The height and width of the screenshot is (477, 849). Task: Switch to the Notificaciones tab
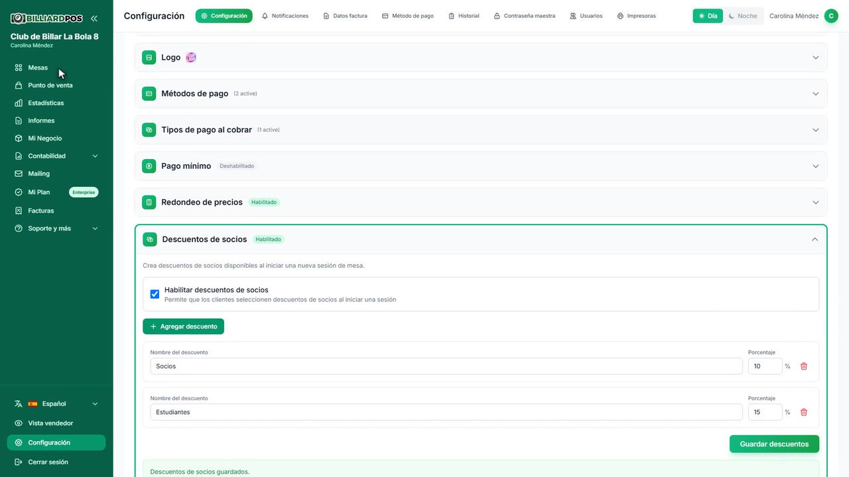point(285,16)
